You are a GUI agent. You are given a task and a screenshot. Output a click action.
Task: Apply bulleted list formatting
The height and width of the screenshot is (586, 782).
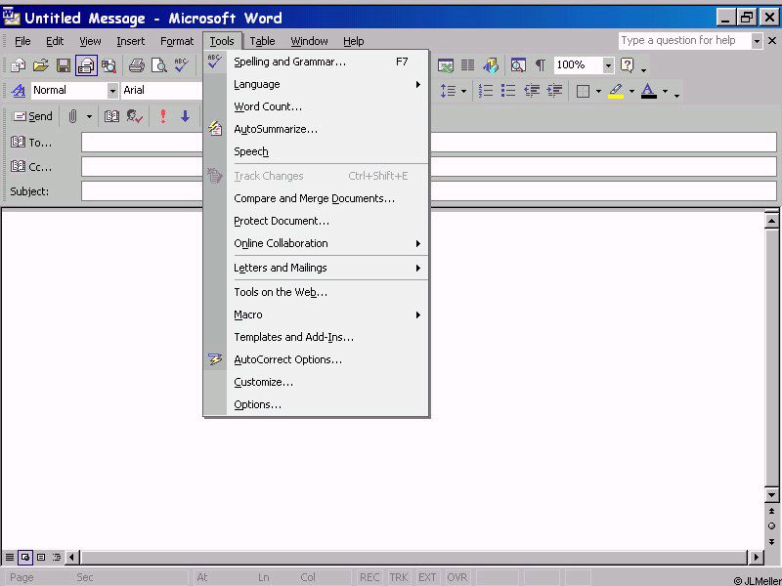pos(508,91)
